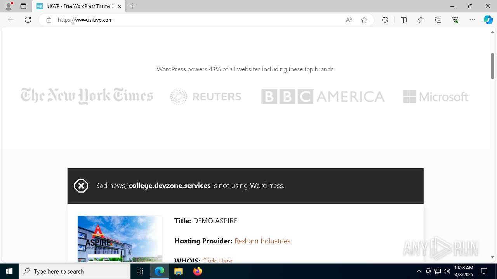The height and width of the screenshot is (279, 497).
Task: Click the scroll up arrow
Action: tap(492, 32)
